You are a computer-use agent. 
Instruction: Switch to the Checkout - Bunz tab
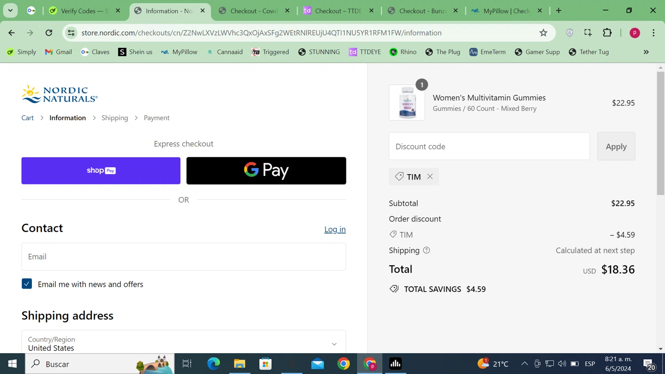[x=422, y=11]
